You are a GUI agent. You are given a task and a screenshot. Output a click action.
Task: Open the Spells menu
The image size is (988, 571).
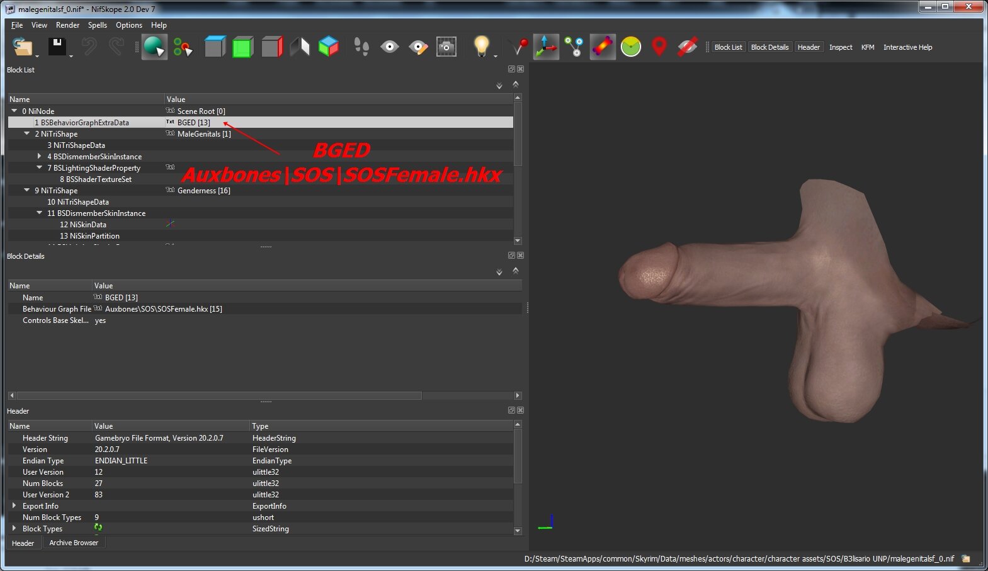[97, 25]
